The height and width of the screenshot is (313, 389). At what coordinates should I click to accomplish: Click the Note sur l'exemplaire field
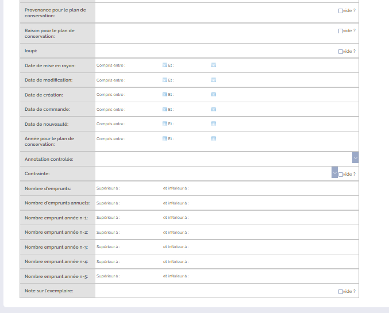click(217, 291)
